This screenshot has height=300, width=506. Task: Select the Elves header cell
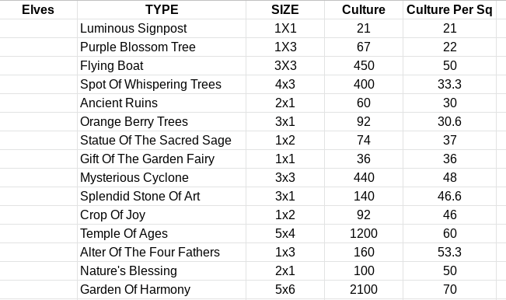pyautogui.click(x=38, y=9)
